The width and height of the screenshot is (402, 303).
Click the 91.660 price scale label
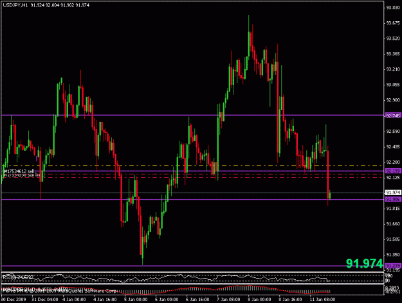pos(393,223)
